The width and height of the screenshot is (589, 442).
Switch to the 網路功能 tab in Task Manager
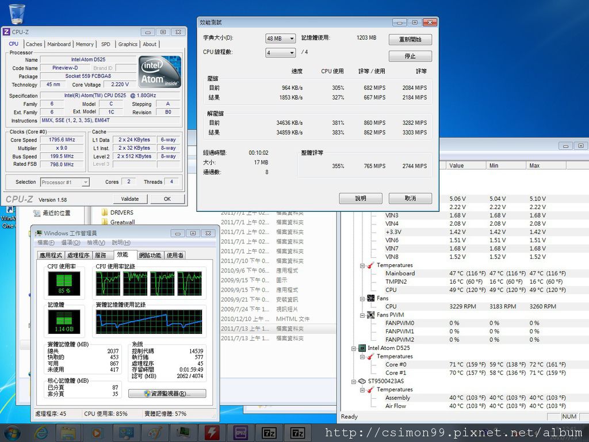pyautogui.click(x=150, y=255)
